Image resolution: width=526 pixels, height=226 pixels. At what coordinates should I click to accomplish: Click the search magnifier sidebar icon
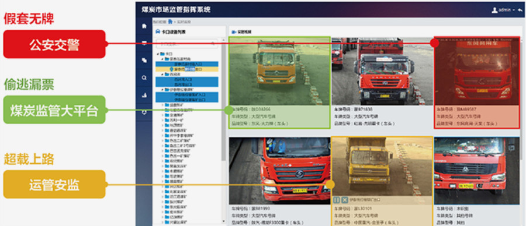pos(144,78)
